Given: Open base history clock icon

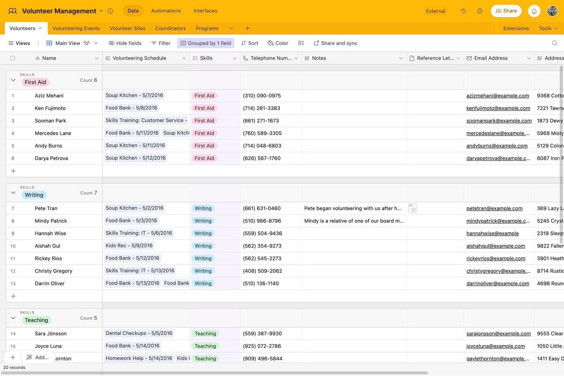Looking at the screenshot, I should (x=463, y=11).
